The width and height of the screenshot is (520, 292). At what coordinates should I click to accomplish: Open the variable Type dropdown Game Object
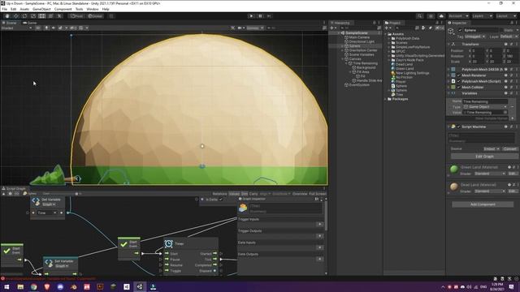[x=485, y=107]
